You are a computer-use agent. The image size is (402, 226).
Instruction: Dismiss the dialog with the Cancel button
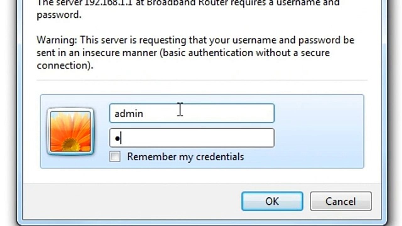tap(341, 201)
